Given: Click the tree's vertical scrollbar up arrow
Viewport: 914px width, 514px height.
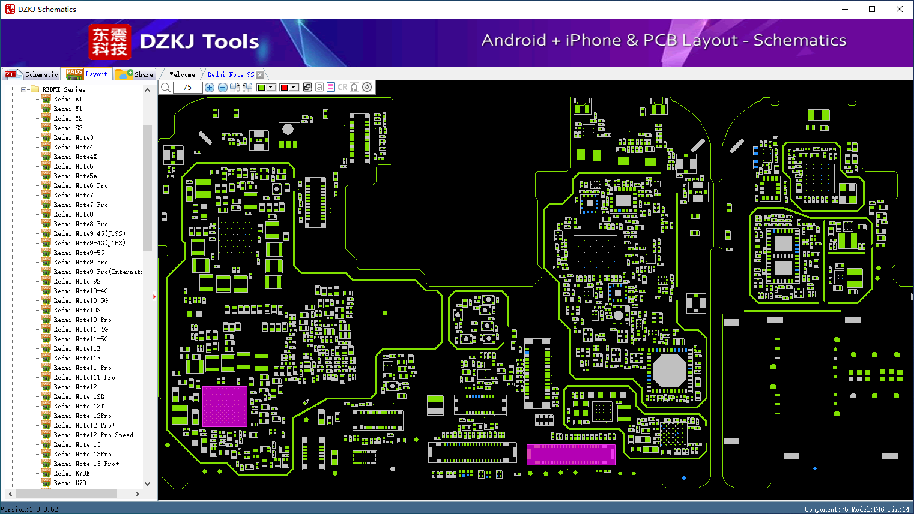Looking at the screenshot, I should click(148, 90).
